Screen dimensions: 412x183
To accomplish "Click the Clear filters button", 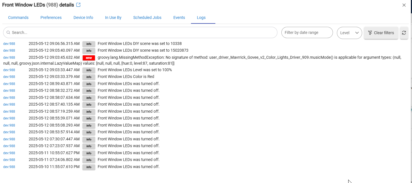I will (381, 33).
